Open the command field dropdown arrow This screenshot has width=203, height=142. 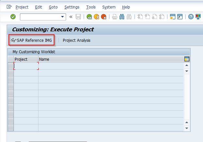pyautogui.click(x=63, y=17)
